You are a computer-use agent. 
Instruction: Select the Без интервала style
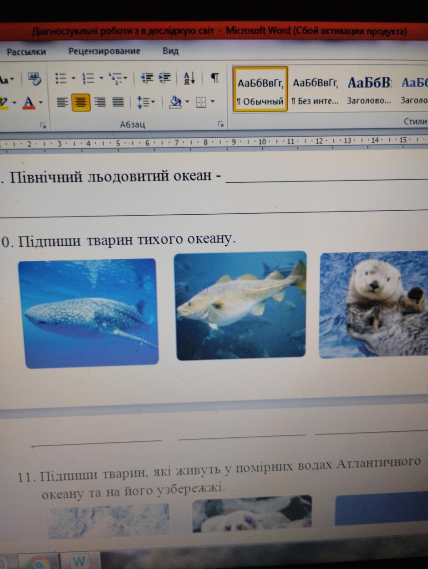pos(315,89)
